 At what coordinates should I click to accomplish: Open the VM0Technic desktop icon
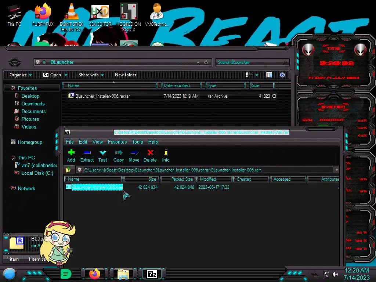pos(157,14)
